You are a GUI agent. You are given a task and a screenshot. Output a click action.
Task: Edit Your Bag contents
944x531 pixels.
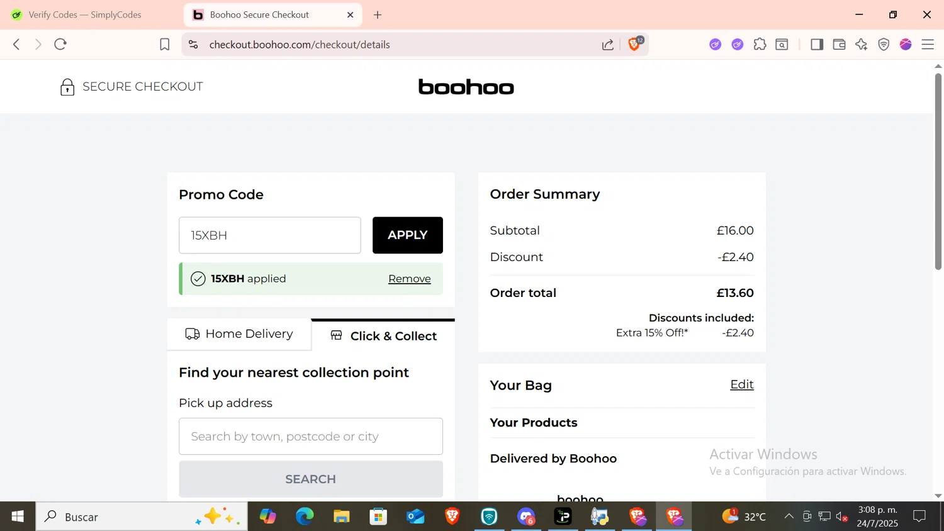pos(742,384)
